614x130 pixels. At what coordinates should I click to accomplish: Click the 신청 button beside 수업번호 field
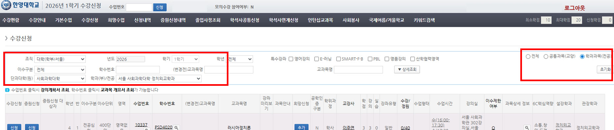(160, 7)
